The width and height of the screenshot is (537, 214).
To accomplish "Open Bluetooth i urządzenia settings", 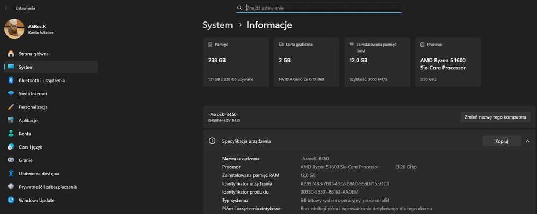I will (51, 80).
